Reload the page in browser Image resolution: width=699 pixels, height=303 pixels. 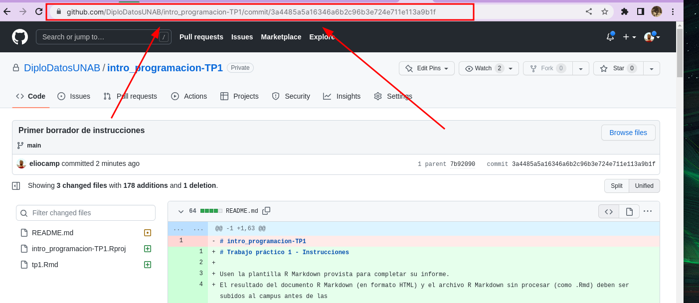point(38,11)
